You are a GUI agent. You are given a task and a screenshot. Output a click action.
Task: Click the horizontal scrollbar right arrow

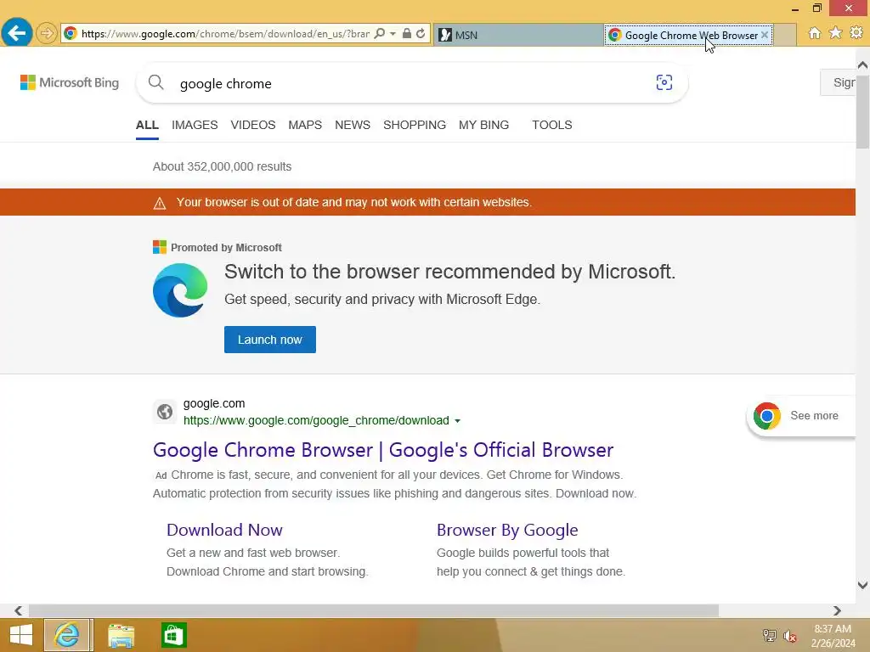(837, 610)
